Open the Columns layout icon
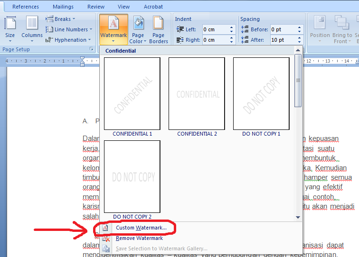Screen dimensions: 359x257 [x=32, y=23]
